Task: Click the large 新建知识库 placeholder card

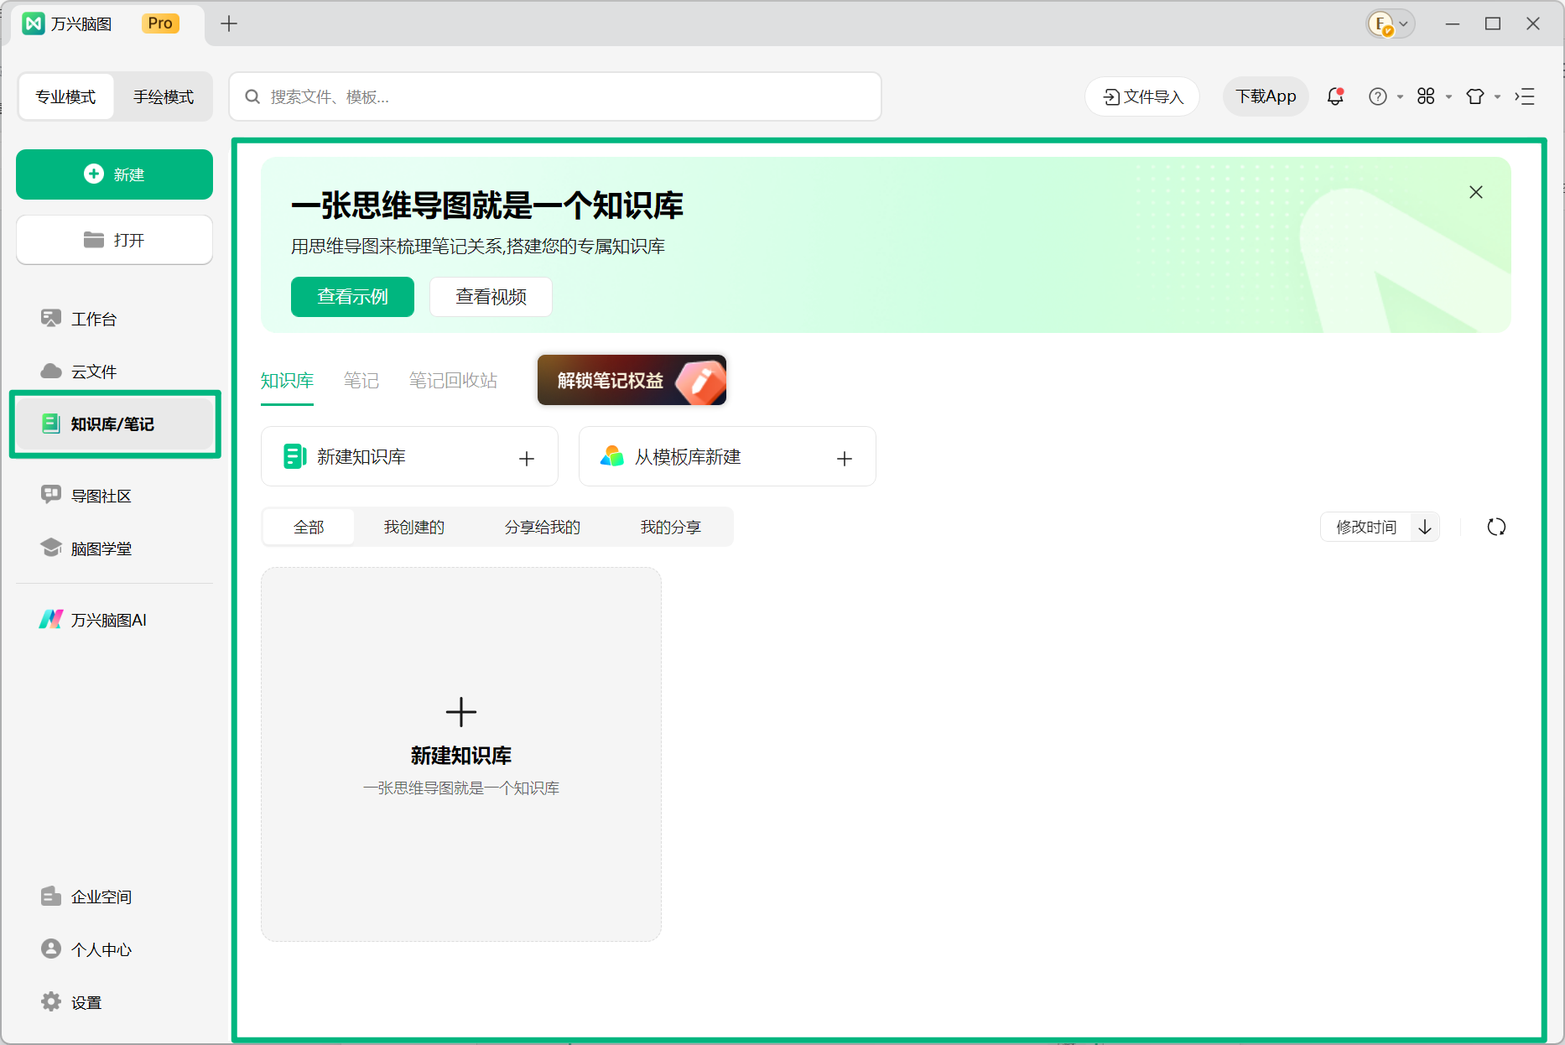Action: pos(461,754)
